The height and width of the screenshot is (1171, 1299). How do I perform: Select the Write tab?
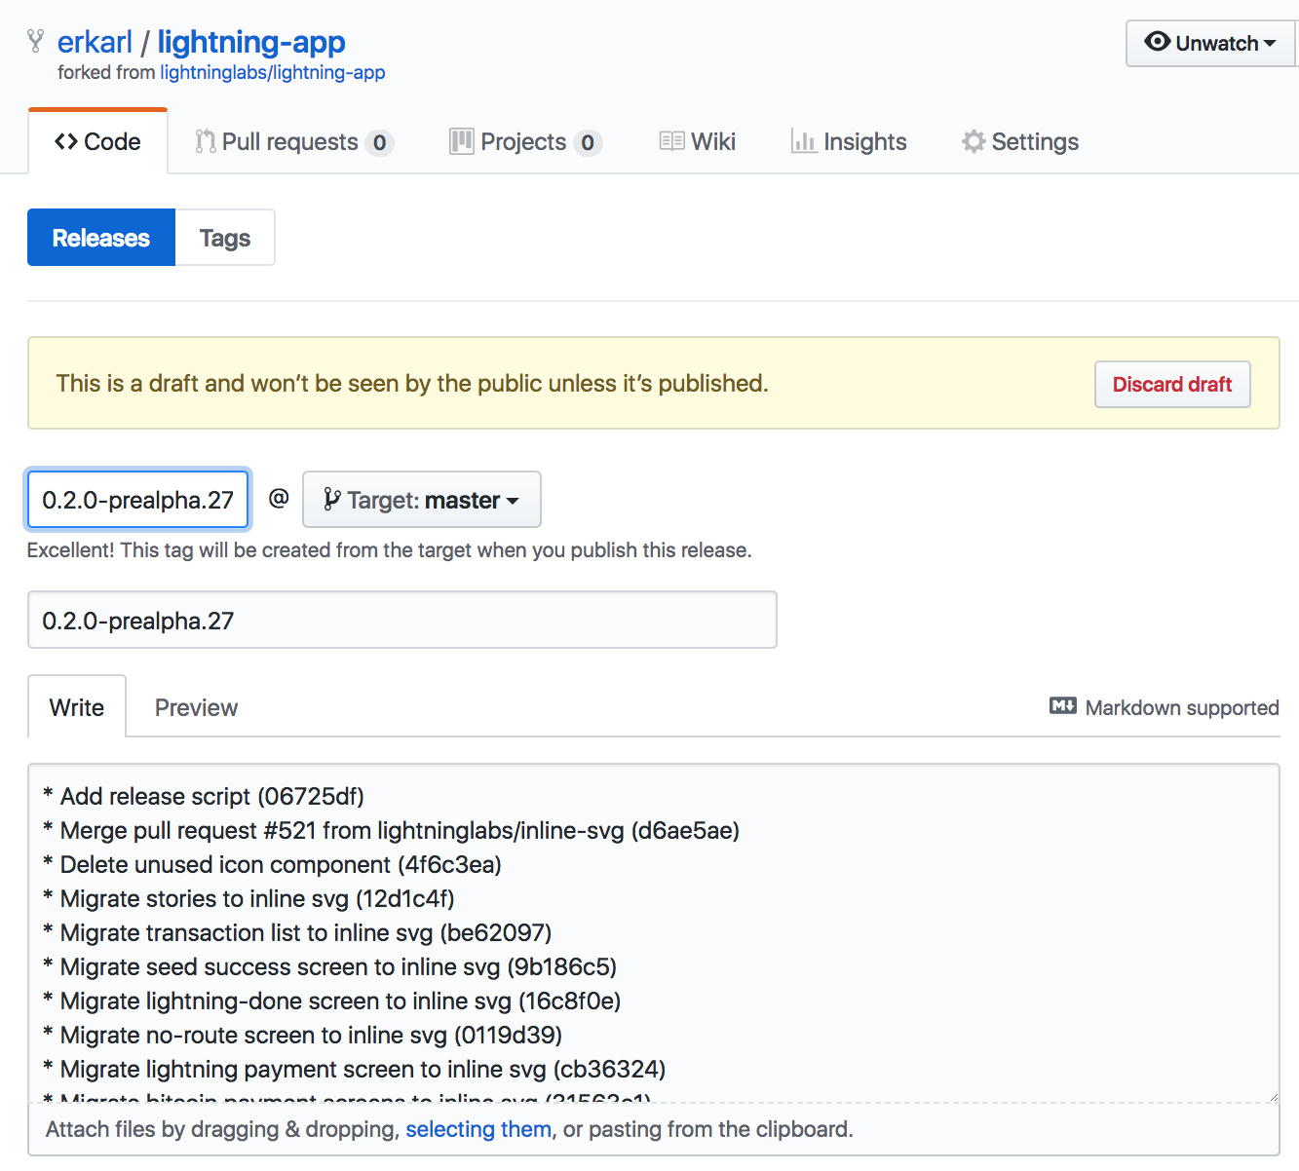77,707
